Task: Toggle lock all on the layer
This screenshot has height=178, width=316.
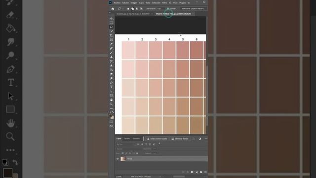Action: click(x=137, y=153)
